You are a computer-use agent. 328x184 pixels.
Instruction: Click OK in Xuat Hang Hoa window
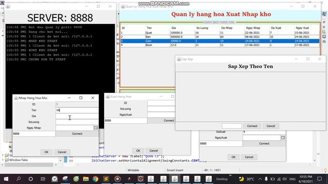click(x=138, y=151)
